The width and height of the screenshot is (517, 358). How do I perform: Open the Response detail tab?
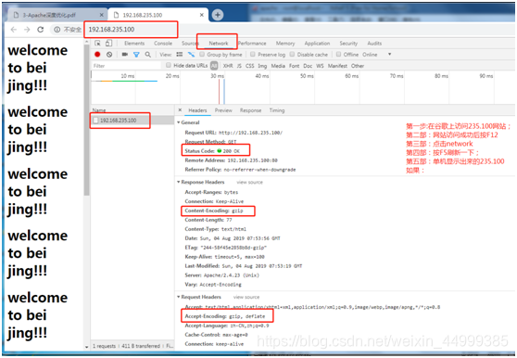click(x=250, y=110)
